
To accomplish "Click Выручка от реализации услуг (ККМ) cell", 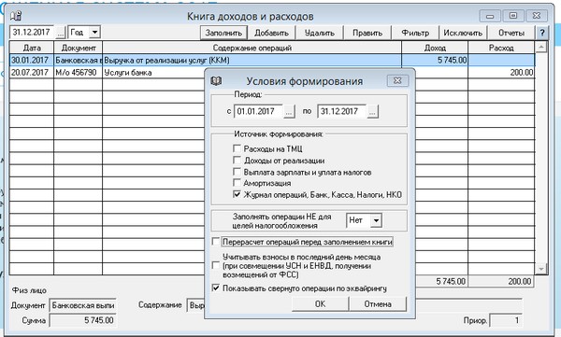I will (252, 60).
